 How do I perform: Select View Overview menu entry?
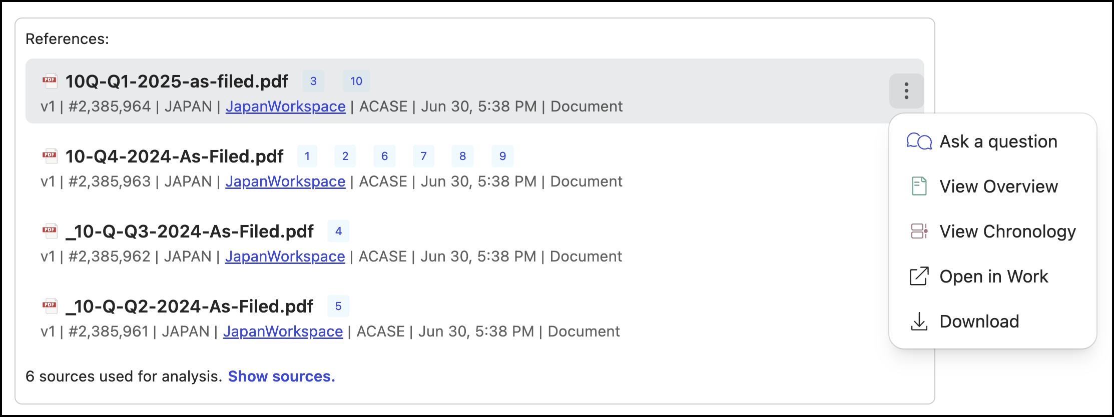click(998, 186)
